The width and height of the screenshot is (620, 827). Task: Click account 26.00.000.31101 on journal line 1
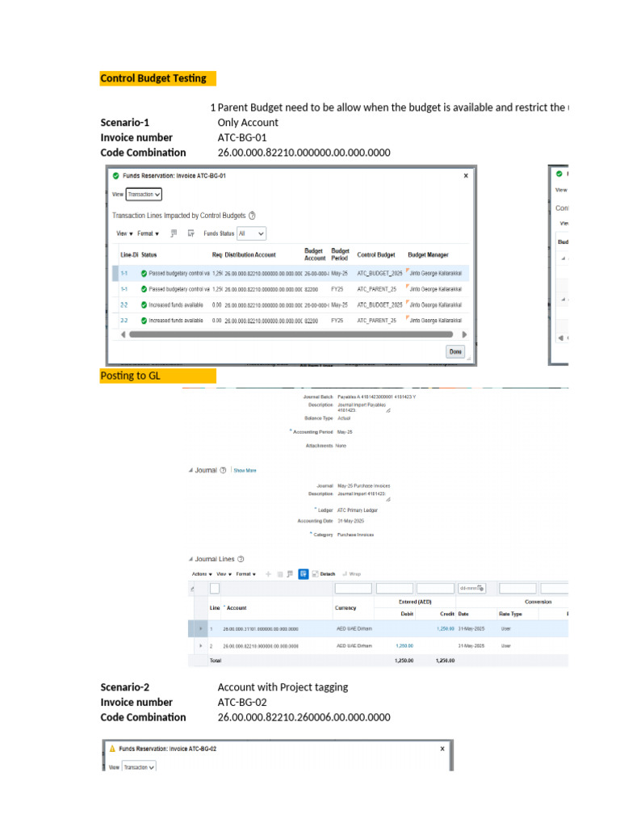tap(261, 628)
